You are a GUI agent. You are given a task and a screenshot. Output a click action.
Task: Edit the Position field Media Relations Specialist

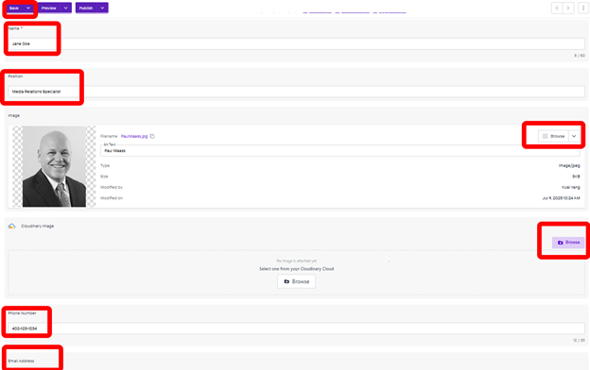pos(296,92)
